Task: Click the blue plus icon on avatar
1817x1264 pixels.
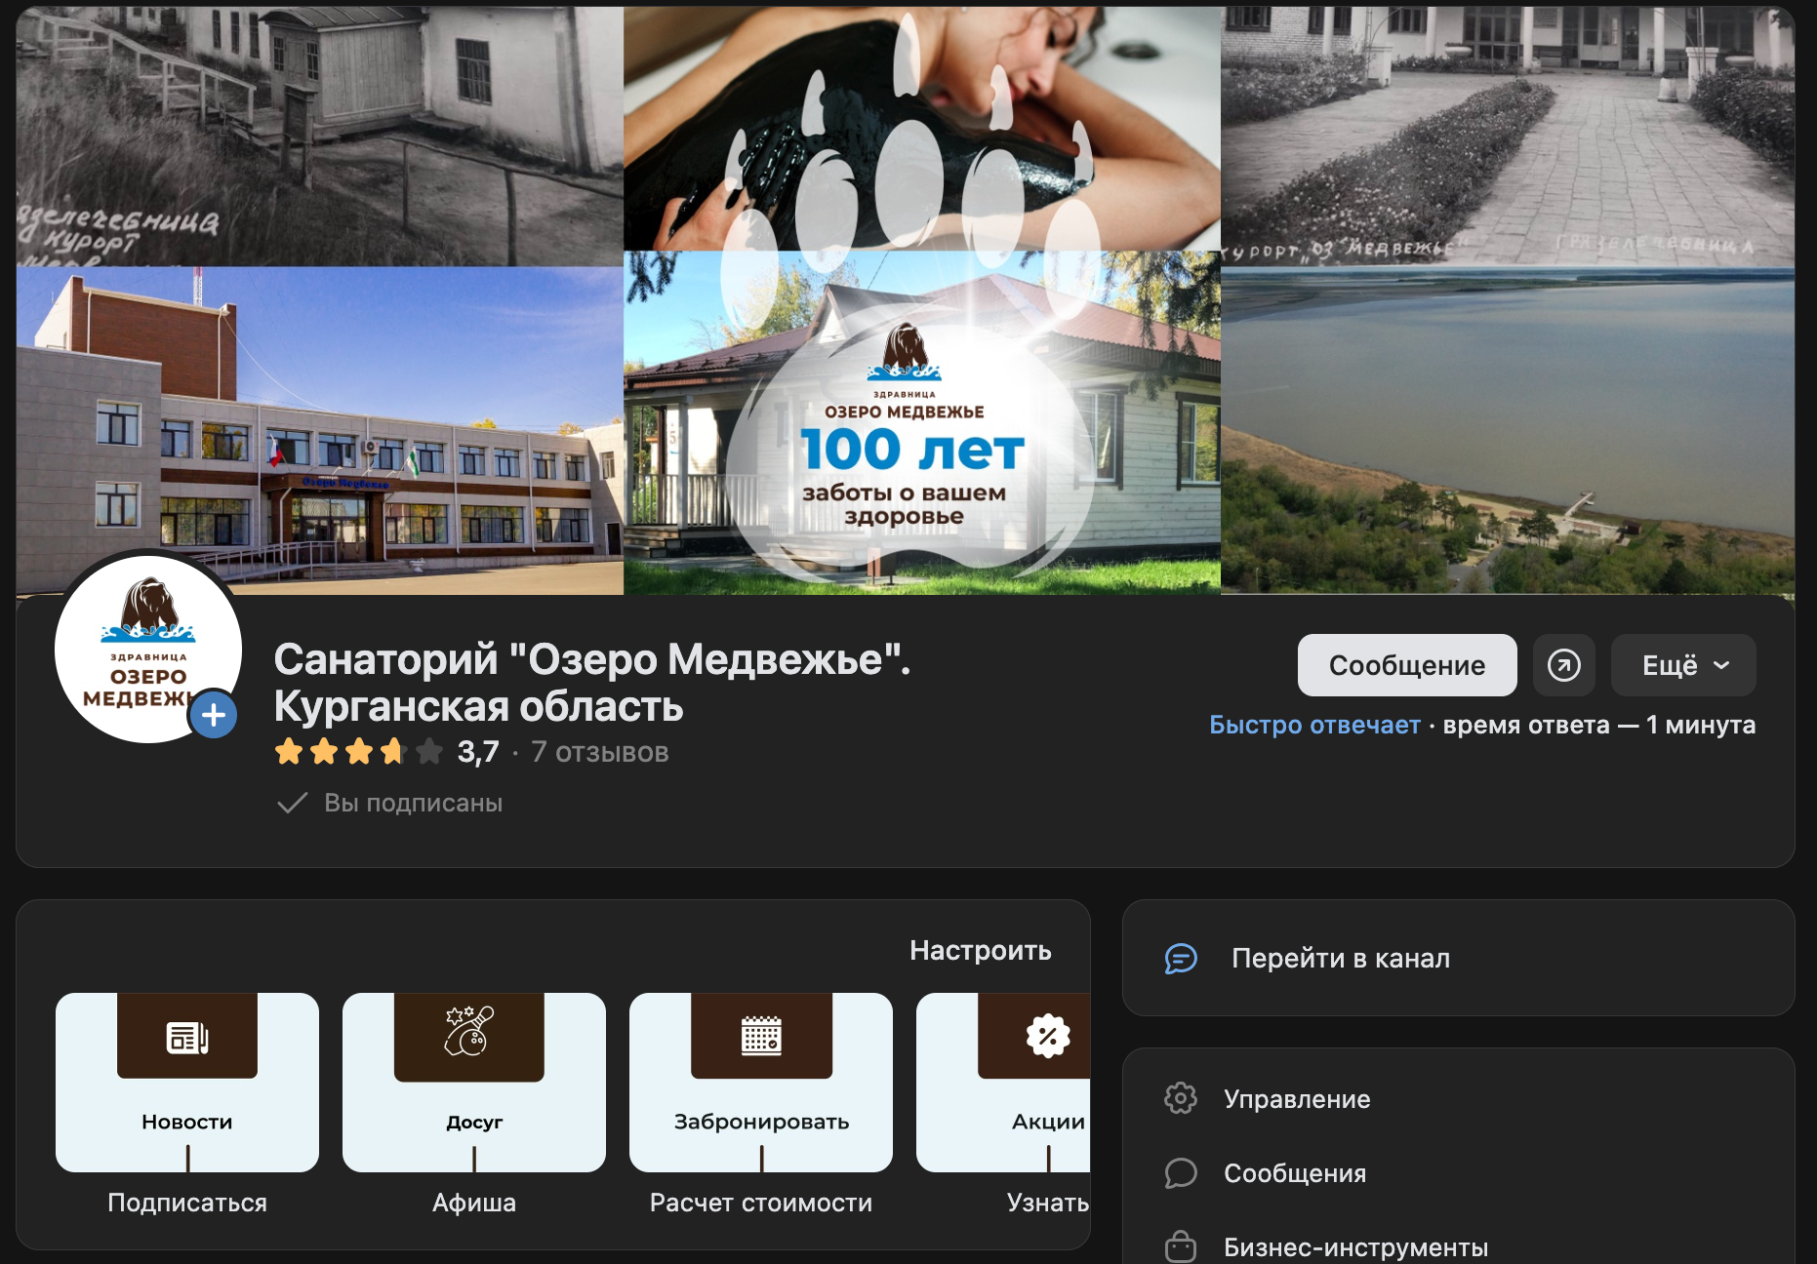Action: 214,715
